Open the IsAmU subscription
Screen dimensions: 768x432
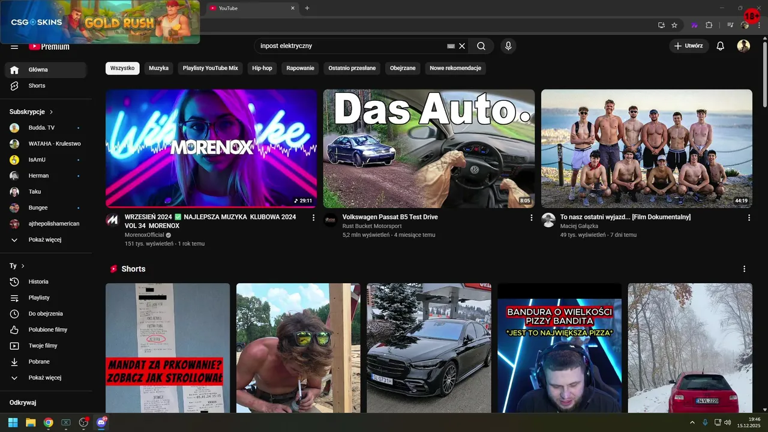[46, 160]
